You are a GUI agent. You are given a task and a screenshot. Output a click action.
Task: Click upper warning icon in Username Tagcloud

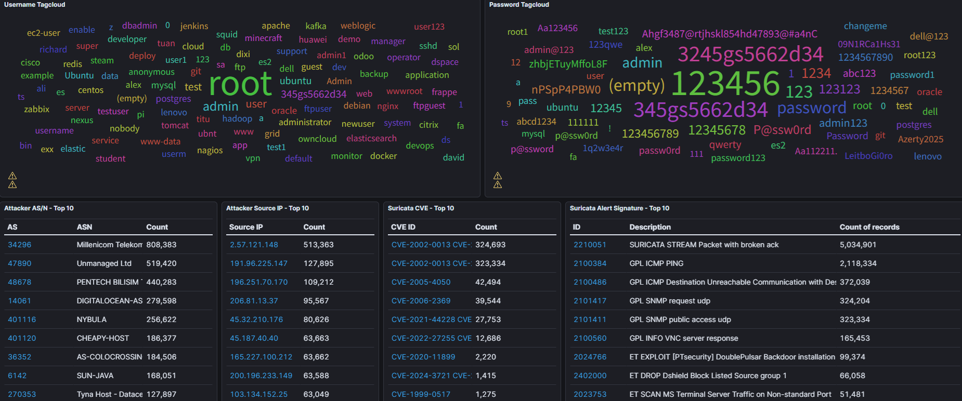pyautogui.click(x=12, y=176)
